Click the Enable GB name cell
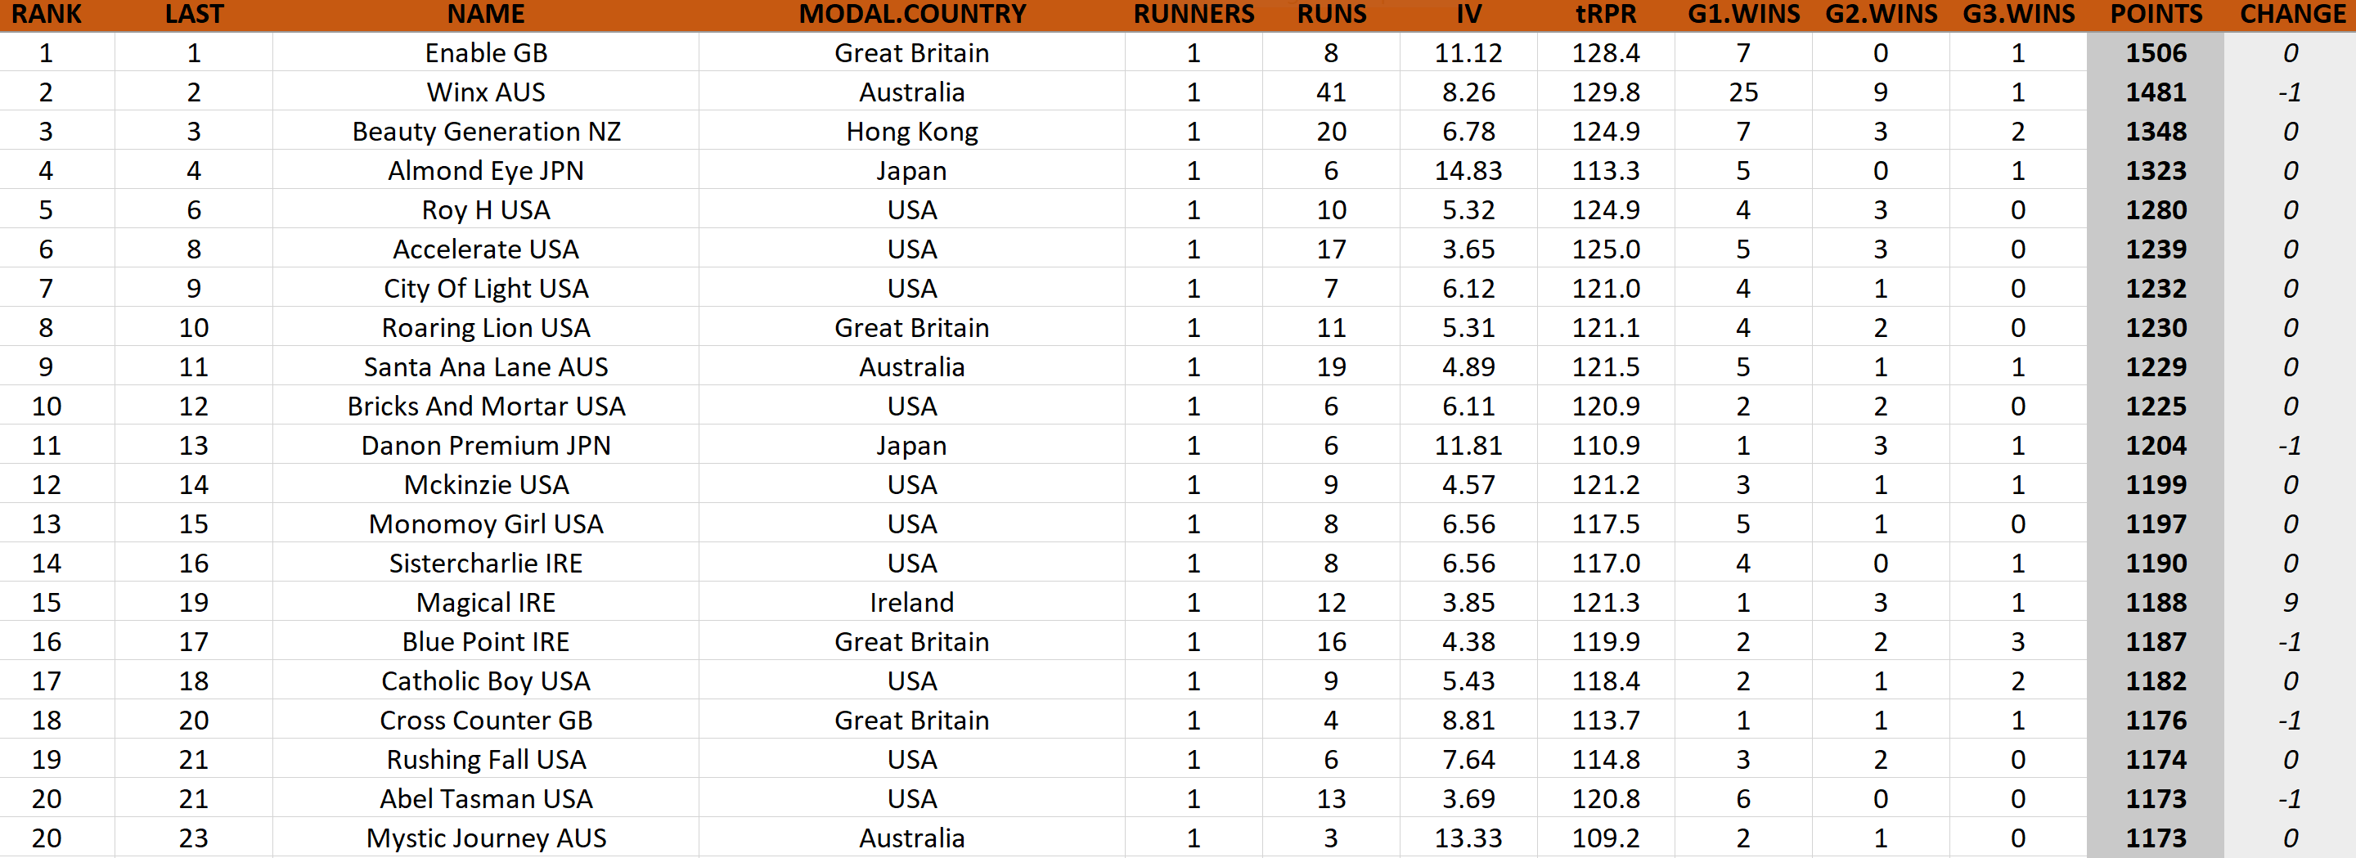Screen dimensions: 2356x858 (x=486, y=53)
